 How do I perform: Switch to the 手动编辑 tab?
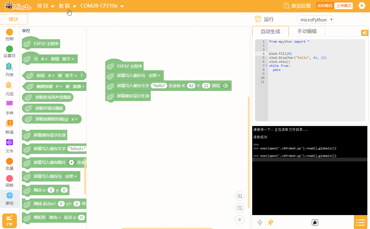[307, 31]
